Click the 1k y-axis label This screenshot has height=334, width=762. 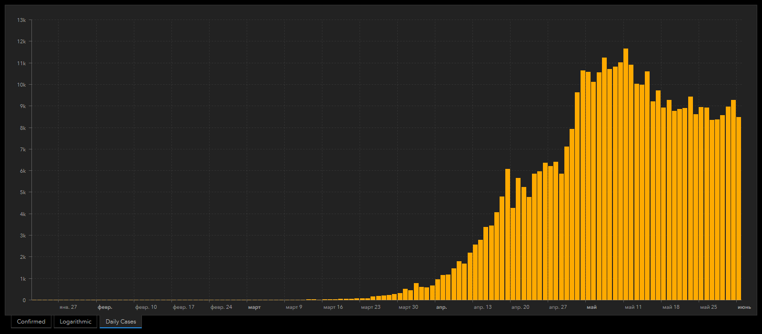click(23, 279)
